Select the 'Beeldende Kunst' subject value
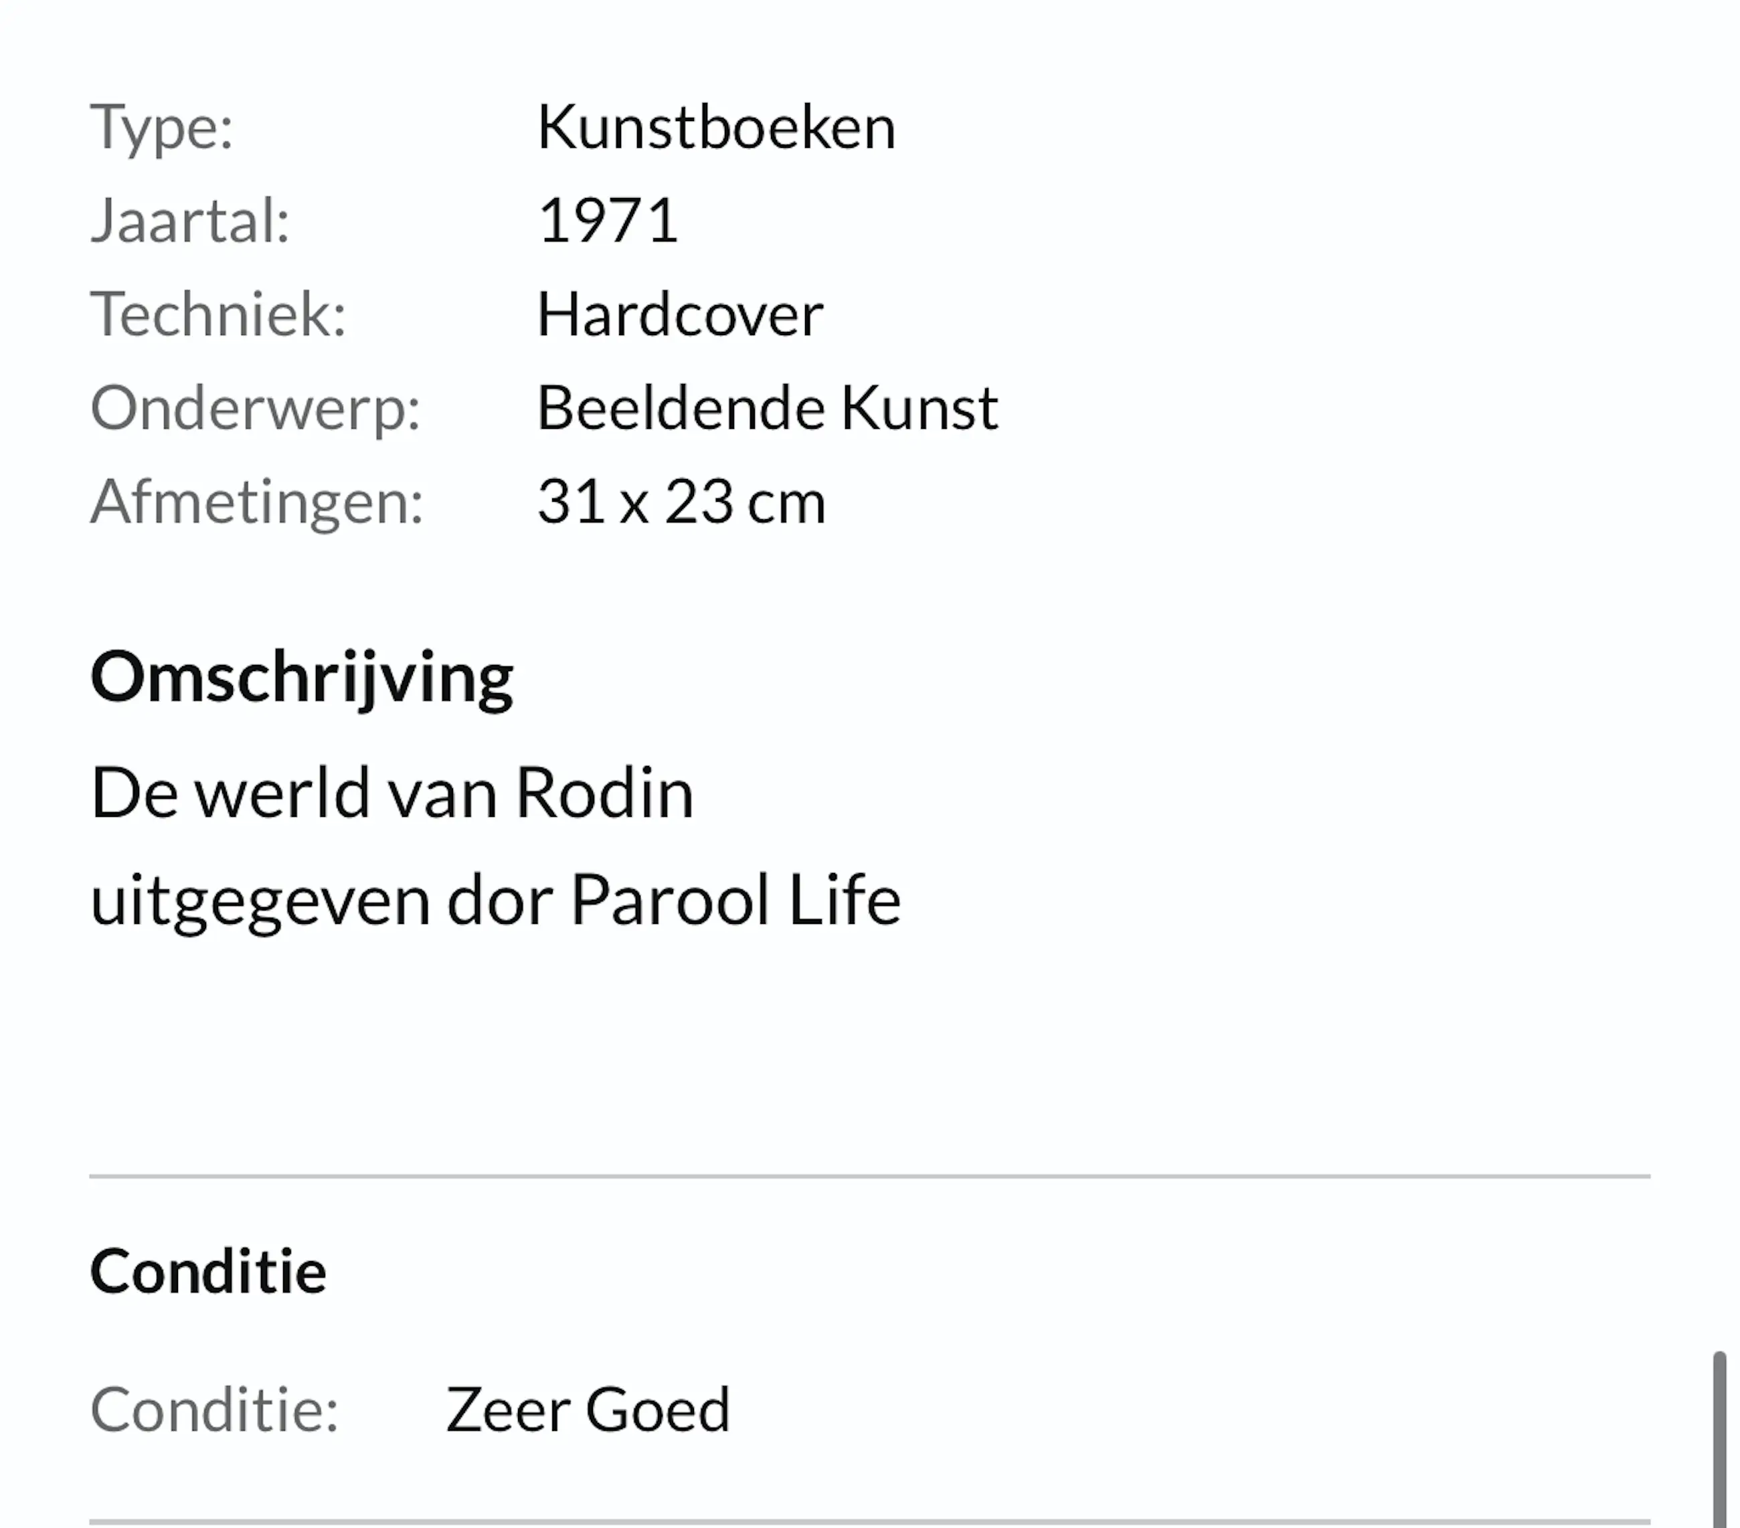 (767, 408)
